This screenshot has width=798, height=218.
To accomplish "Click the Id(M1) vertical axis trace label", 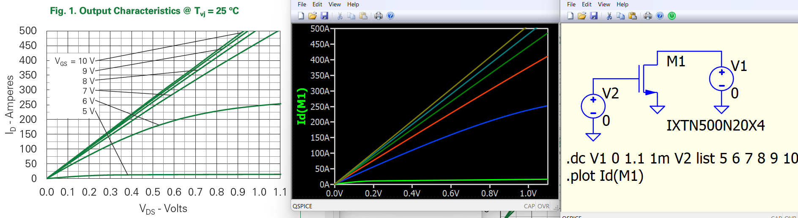I will click(301, 106).
